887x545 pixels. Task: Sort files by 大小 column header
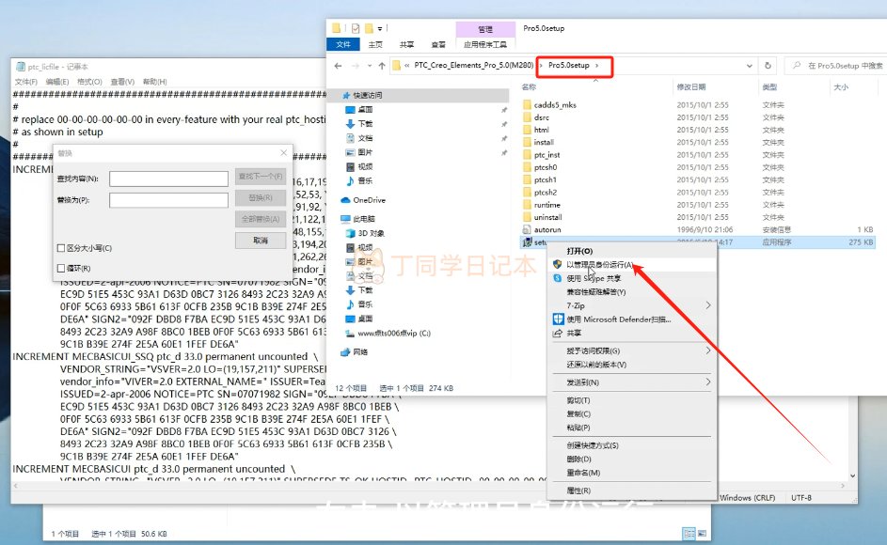pos(841,87)
